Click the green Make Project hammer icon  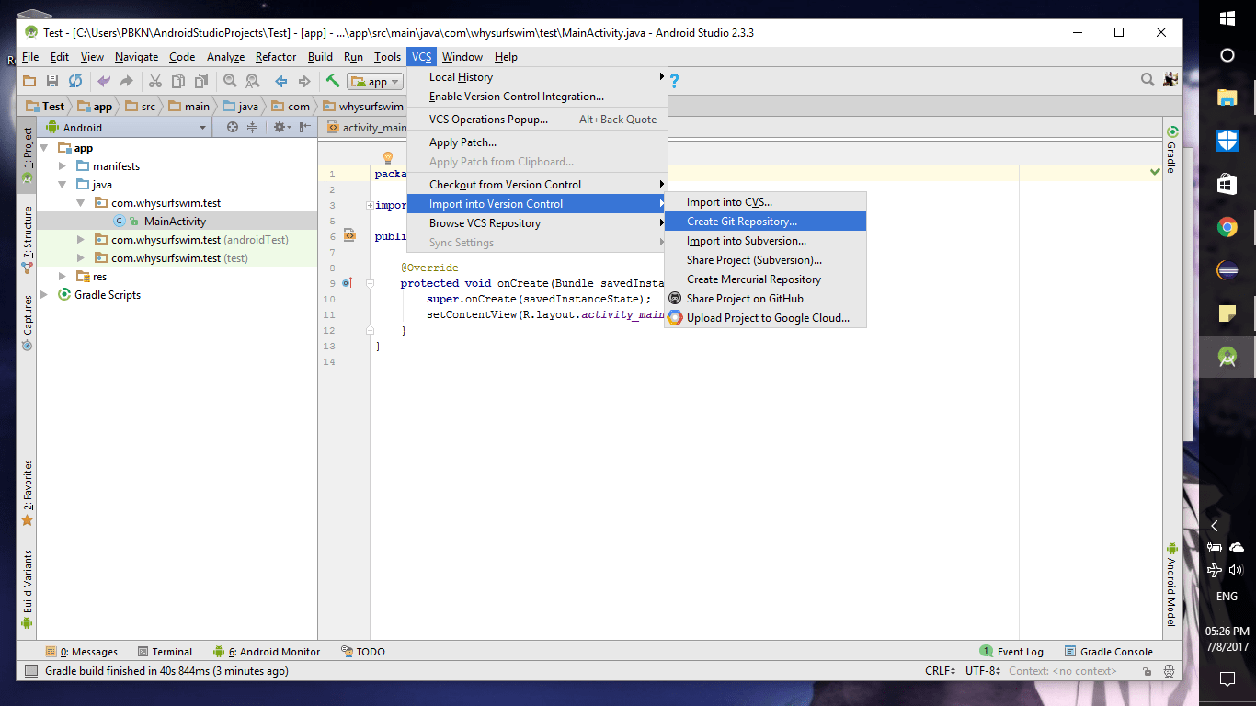[332, 81]
